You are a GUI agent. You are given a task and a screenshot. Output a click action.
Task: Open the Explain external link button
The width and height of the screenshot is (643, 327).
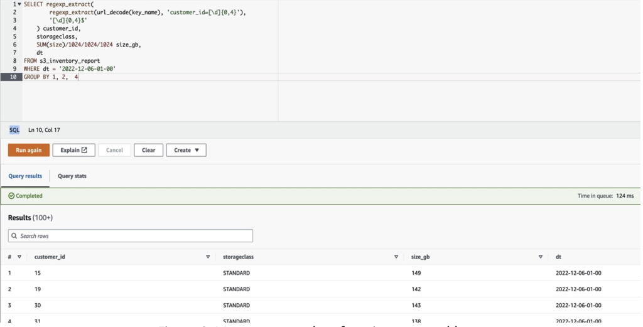click(74, 150)
